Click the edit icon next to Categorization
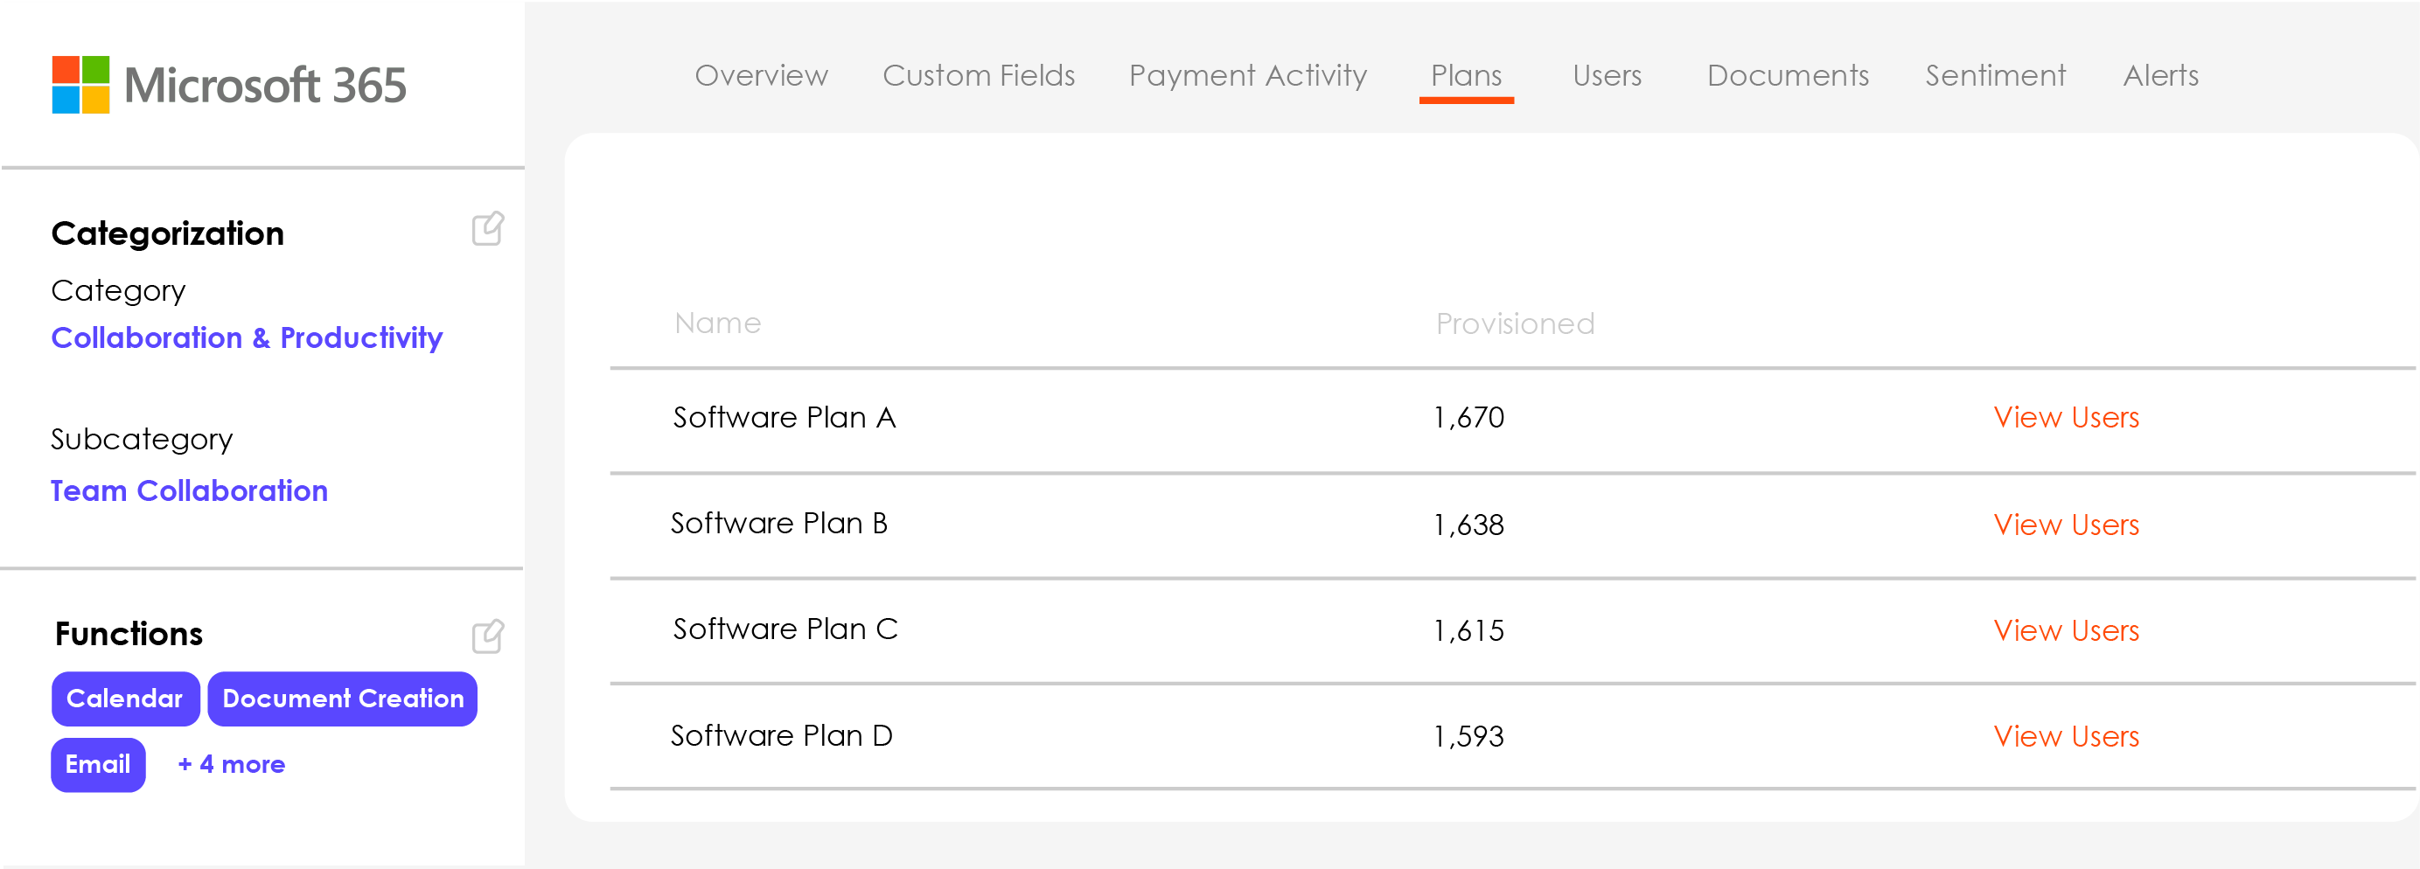Screen dimensions: 2420x869 pos(487,228)
